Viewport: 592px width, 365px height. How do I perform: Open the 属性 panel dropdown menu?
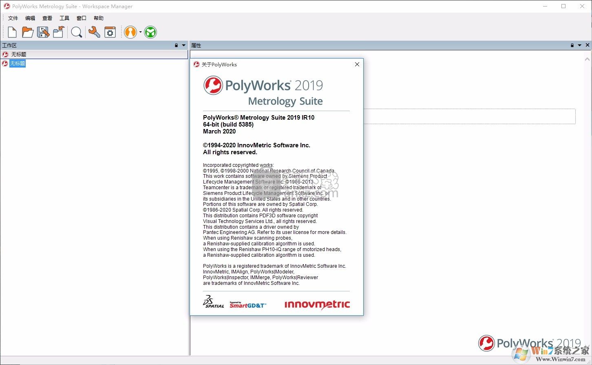pos(579,45)
